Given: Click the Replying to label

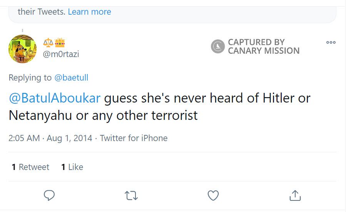Looking at the screenshot, I should (30, 77).
